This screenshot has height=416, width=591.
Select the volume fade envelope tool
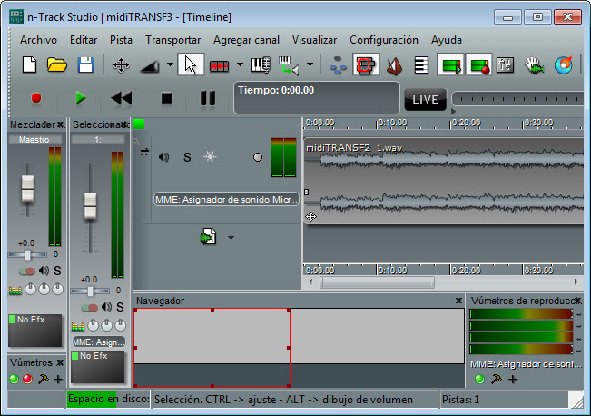pos(150,66)
